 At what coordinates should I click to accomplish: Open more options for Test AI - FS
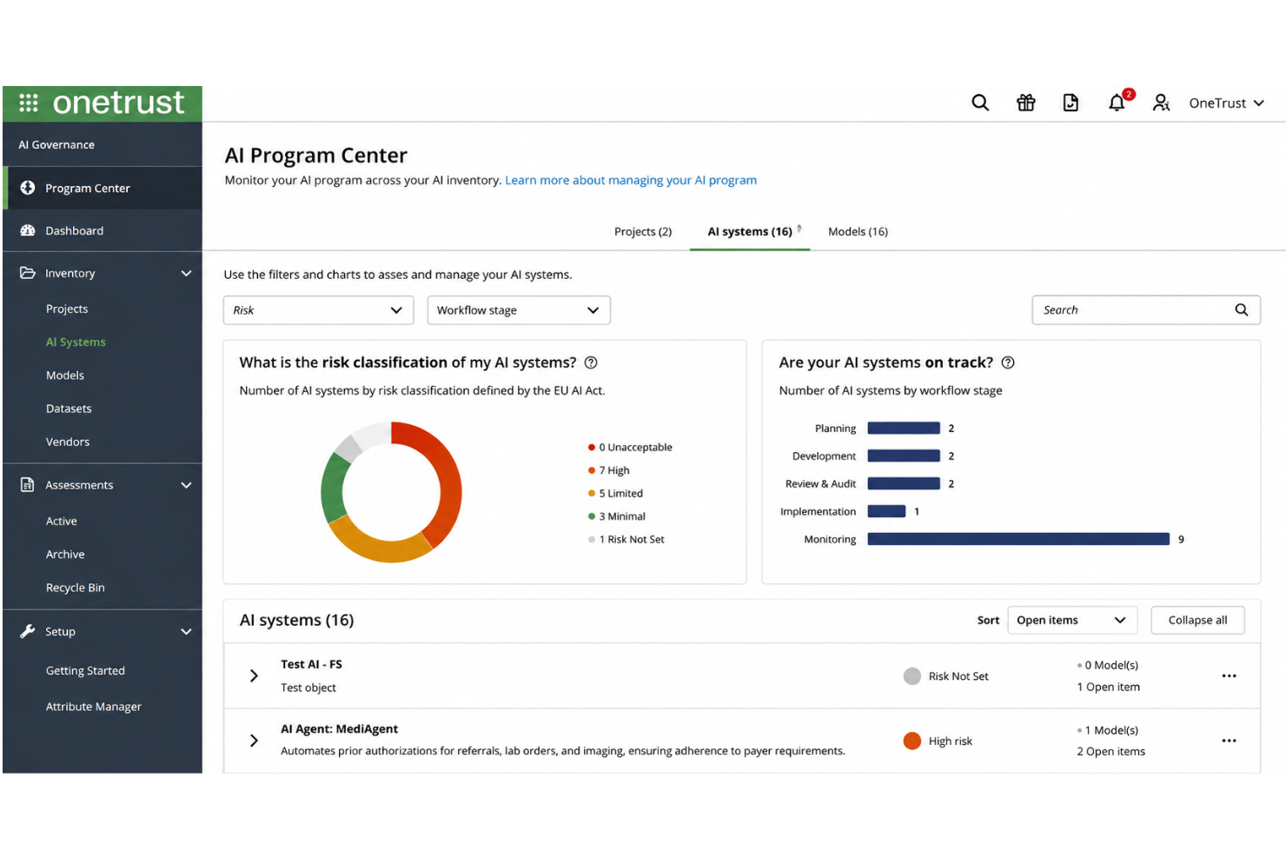tap(1229, 675)
